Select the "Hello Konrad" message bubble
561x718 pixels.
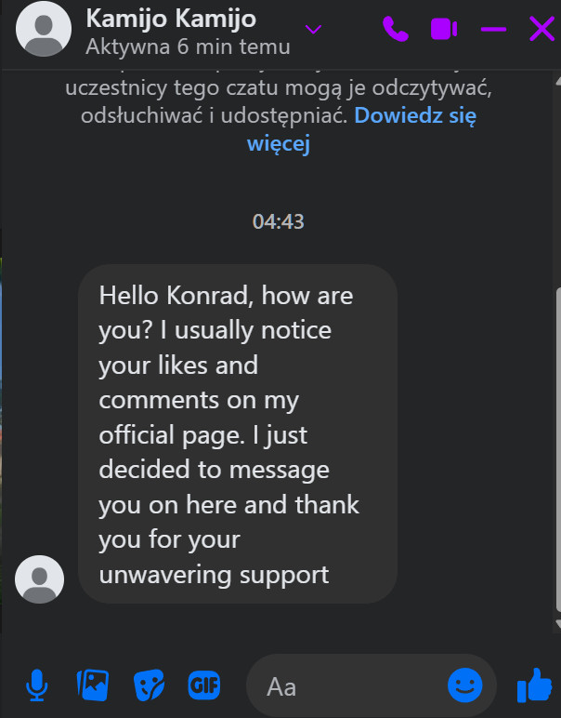click(x=237, y=435)
